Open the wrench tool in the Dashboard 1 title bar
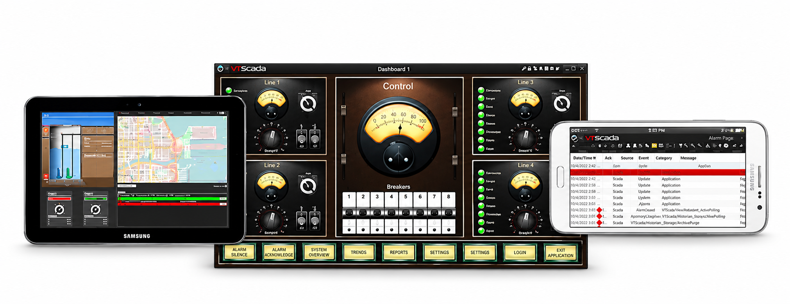 [x=524, y=69]
